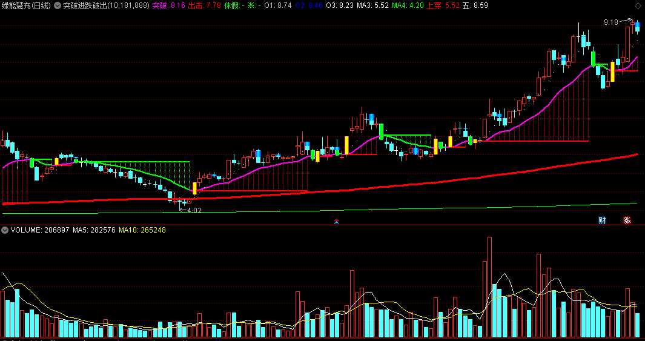Click the 休假: - value
The height and width of the screenshot is (341, 645).
[x=234, y=6]
